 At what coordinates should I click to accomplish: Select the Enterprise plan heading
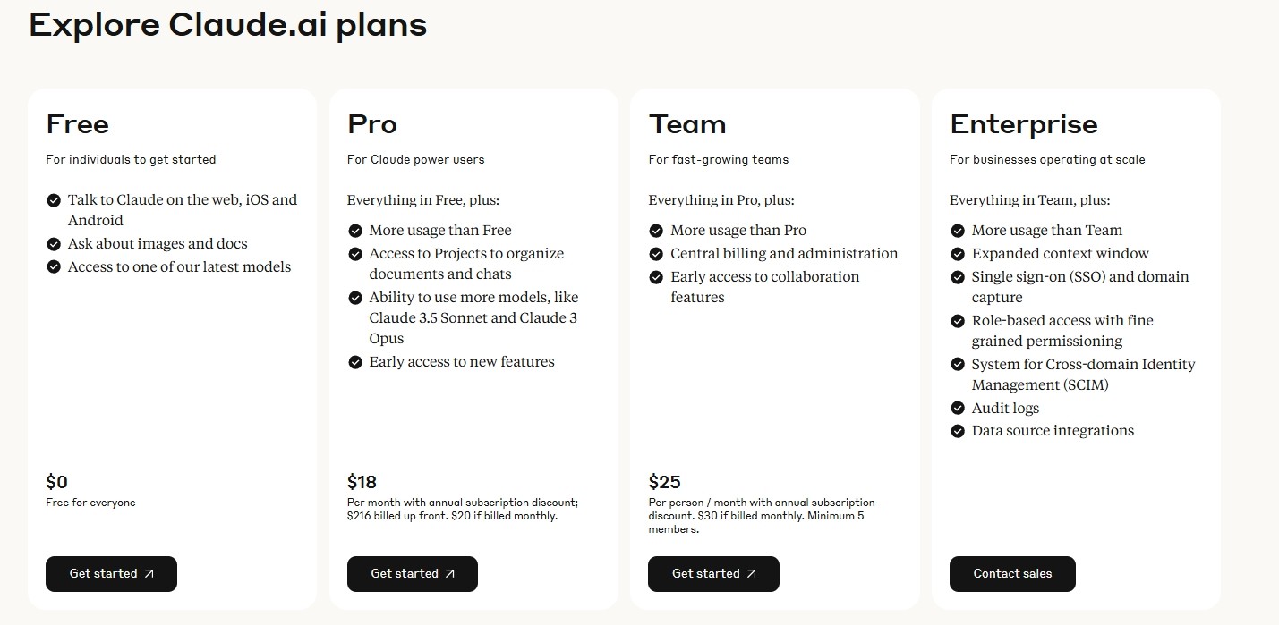pos(1023,124)
